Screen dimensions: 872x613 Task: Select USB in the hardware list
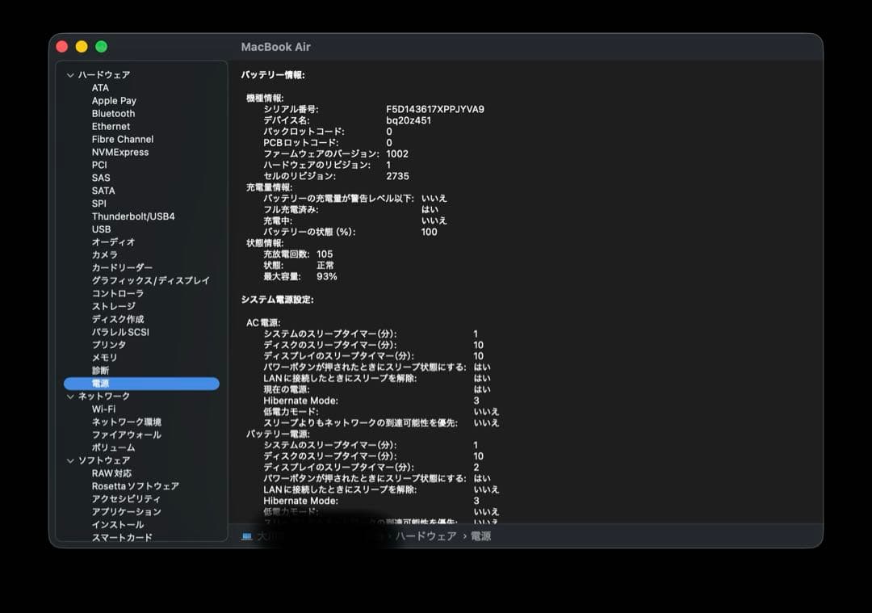(x=101, y=229)
